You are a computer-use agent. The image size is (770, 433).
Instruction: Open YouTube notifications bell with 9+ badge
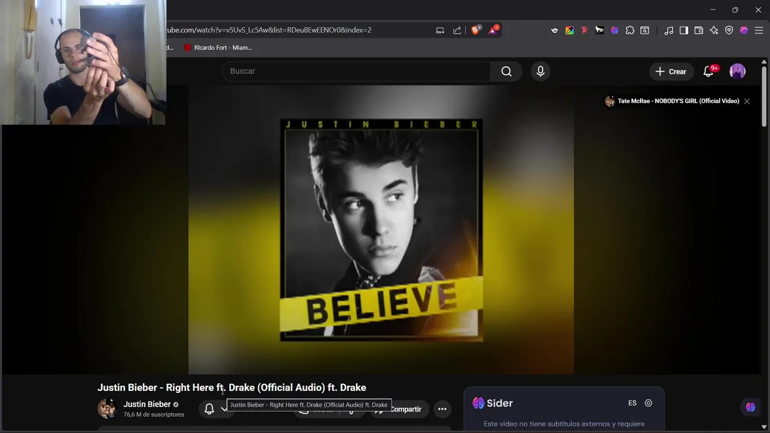click(x=709, y=71)
